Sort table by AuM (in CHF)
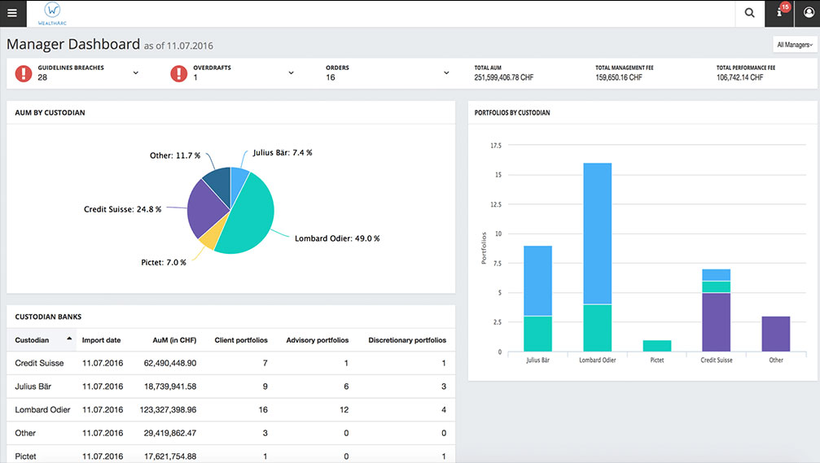 (174, 340)
